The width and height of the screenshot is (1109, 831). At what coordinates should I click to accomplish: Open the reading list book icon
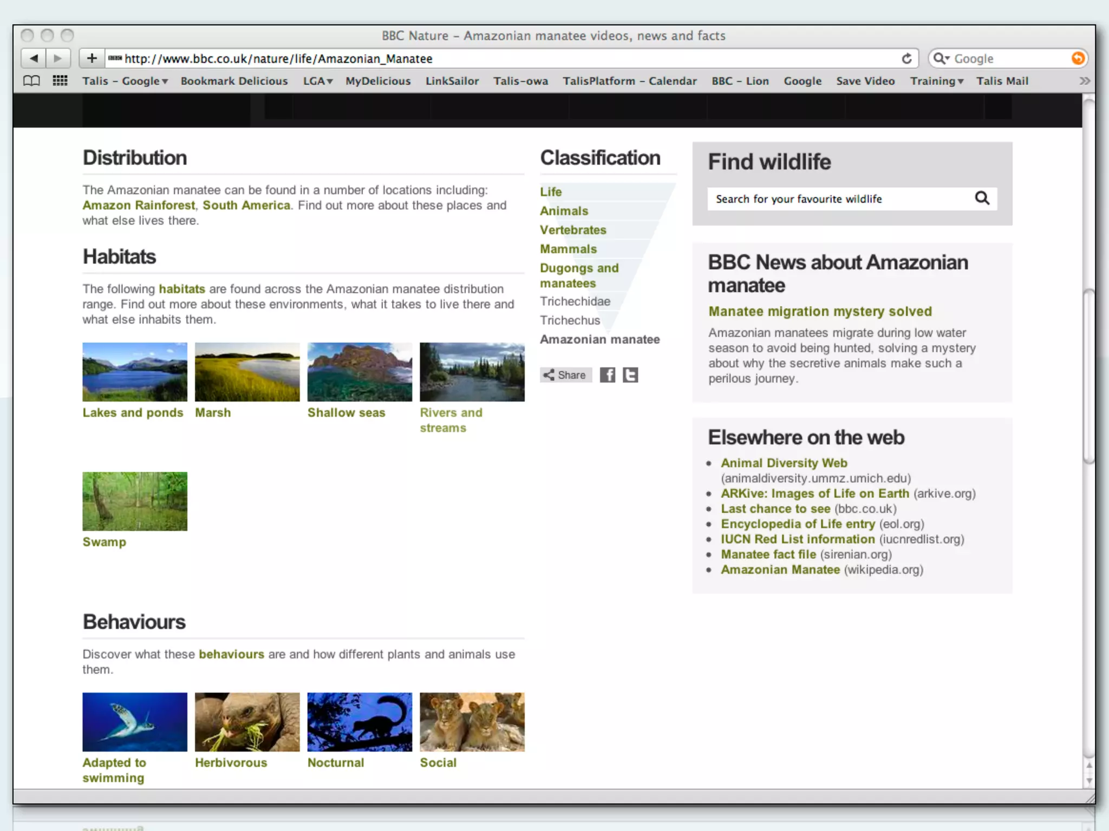[31, 81]
